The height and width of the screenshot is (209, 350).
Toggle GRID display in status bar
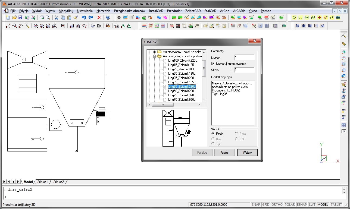tap(266, 205)
